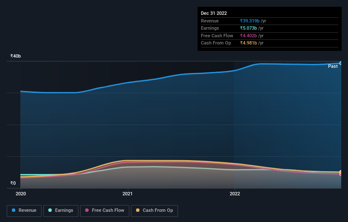The width and height of the screenshot is (348, 222).
Task: Click the ₹40b y-axis label
Action: click(x=16, y=56)
